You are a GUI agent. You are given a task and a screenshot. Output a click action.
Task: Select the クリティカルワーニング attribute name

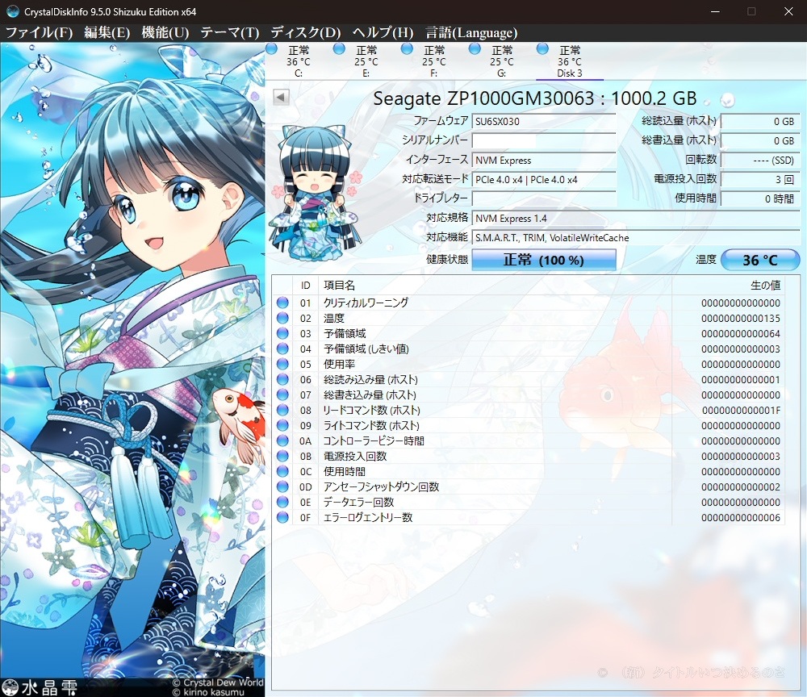tap(366, 303)
